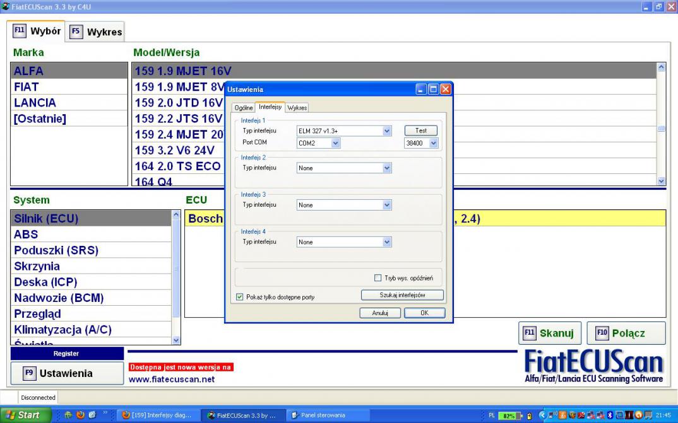The width and height of the screenshot is (678, 423).
Task: Uncheck 'Pokaż tylko dostępne porty'
Action: (239, 297)
